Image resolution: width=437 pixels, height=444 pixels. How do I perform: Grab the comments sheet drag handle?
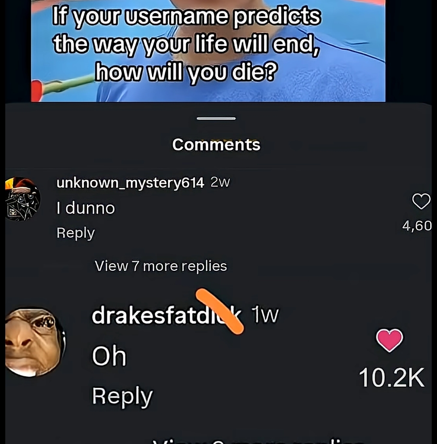pyautogui.click(x=216, y=118)
